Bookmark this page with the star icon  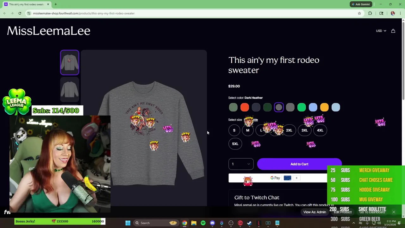tap(359, 13)
